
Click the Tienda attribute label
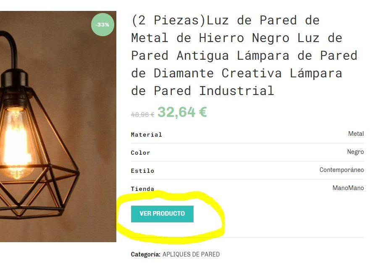coord(142,189)
